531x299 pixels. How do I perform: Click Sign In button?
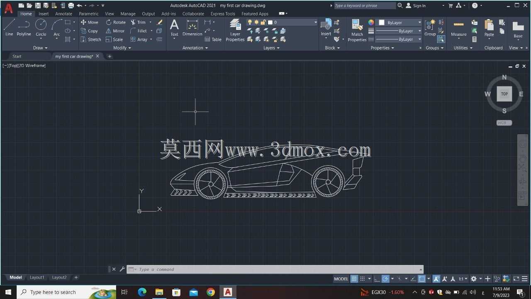(416, 5)
